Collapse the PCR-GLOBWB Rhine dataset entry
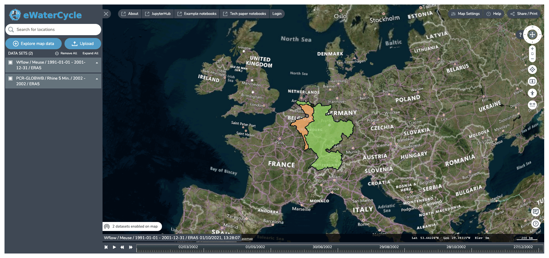This screenshot has height=258, width=549. (97, 79)
